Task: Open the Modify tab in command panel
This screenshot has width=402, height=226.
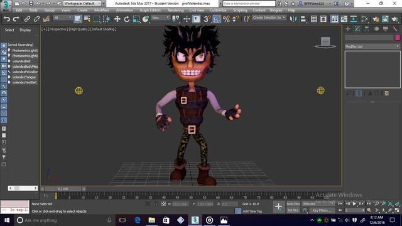Action: pos(357,29)
